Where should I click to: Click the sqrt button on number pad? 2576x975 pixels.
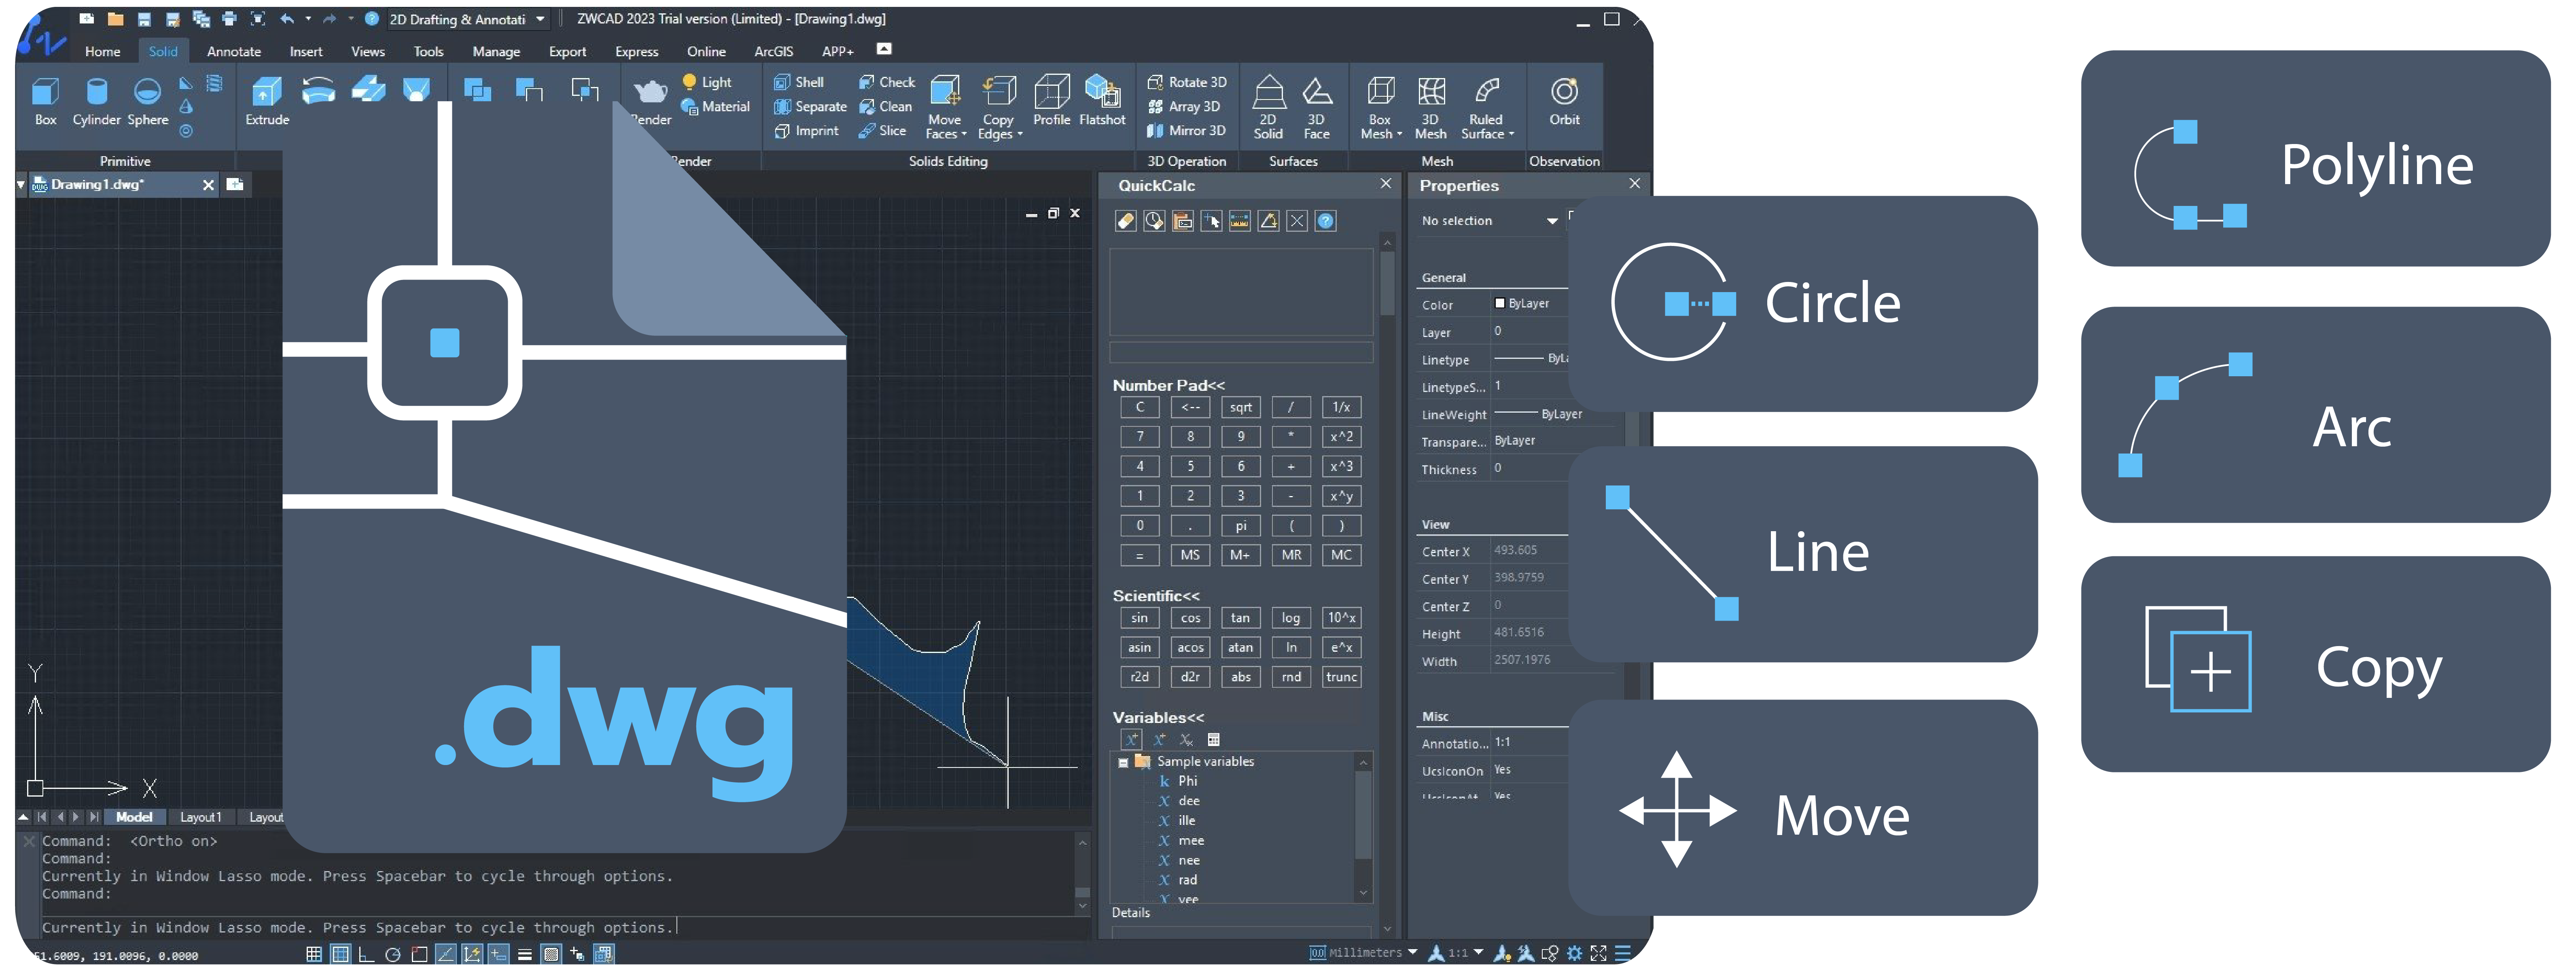click(x=1241, y=408)
